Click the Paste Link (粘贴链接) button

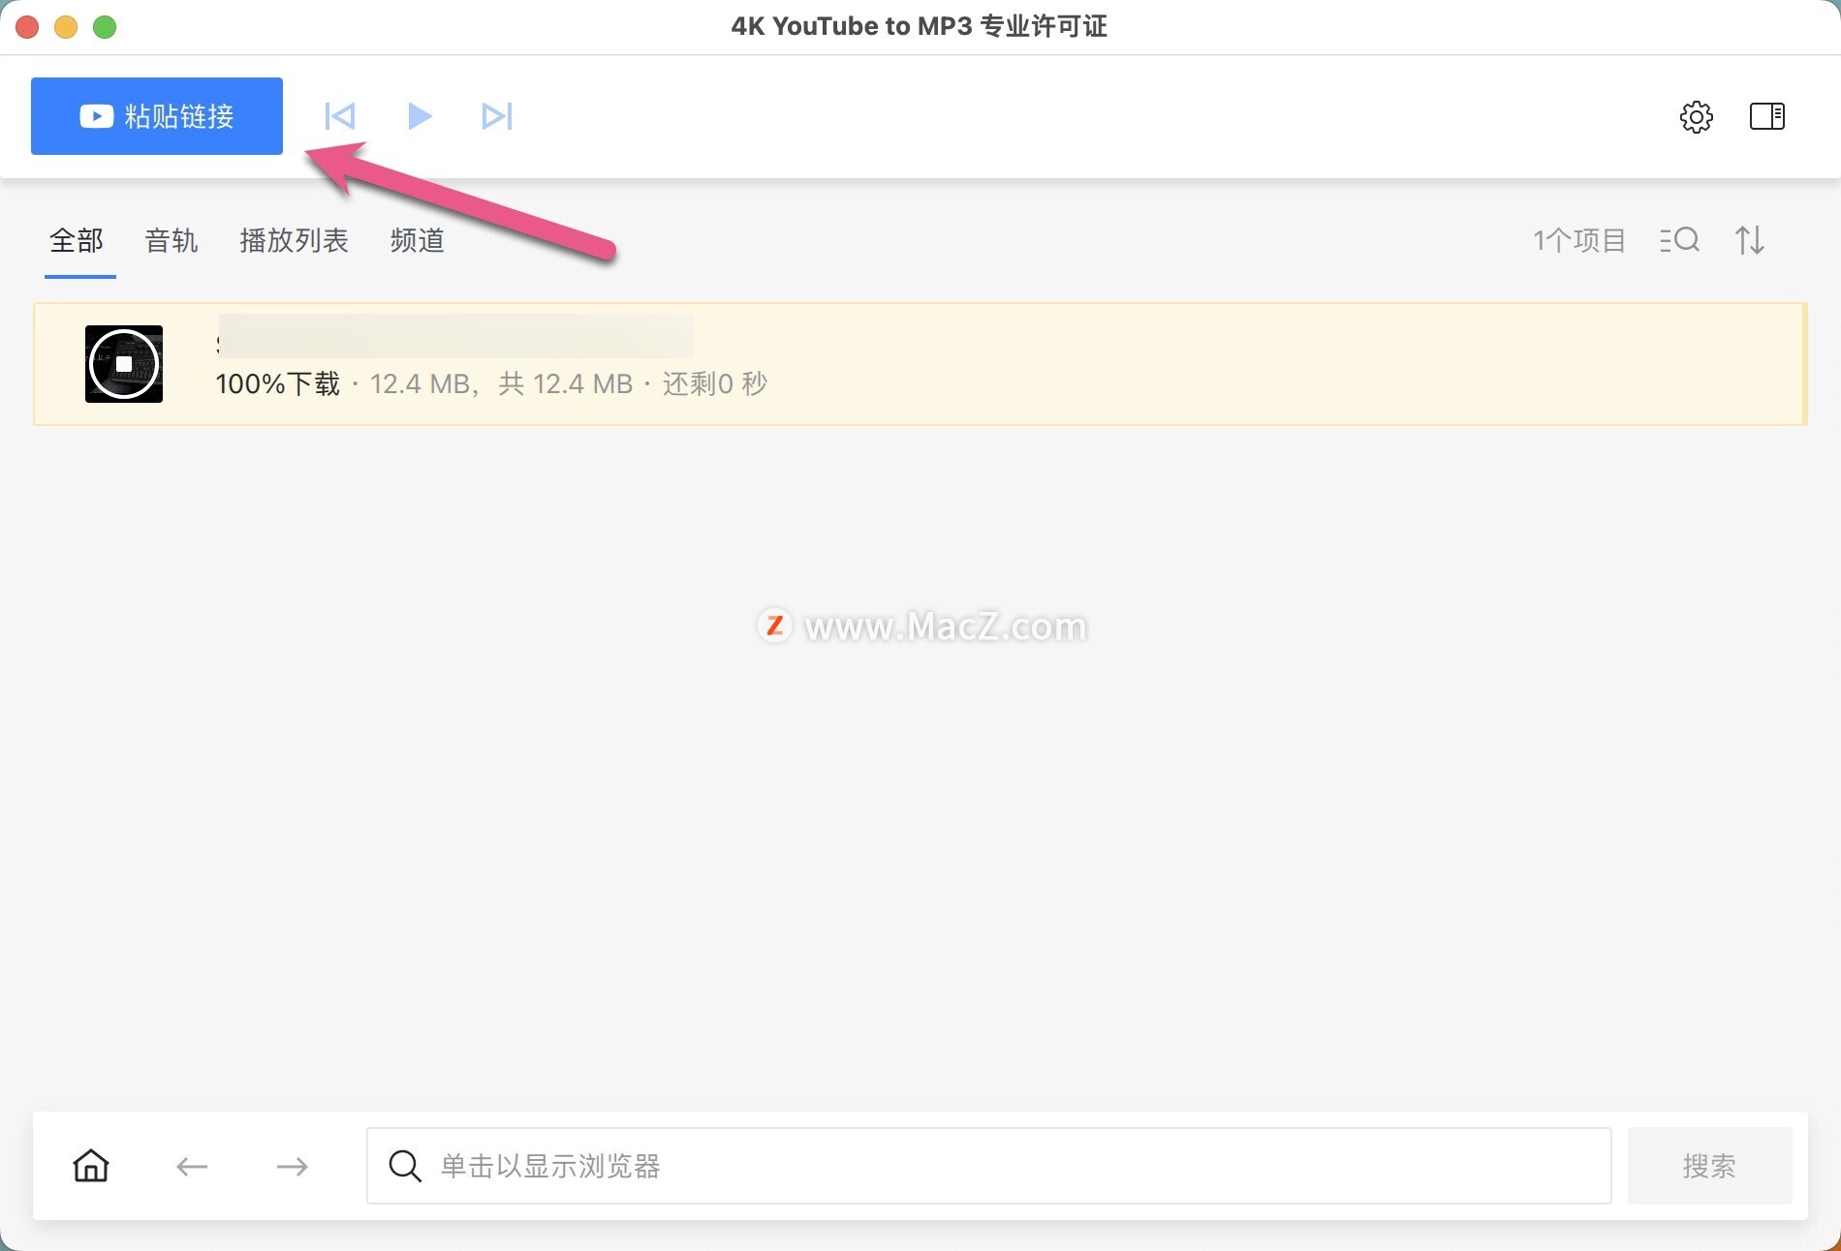[x=157, y=116]
